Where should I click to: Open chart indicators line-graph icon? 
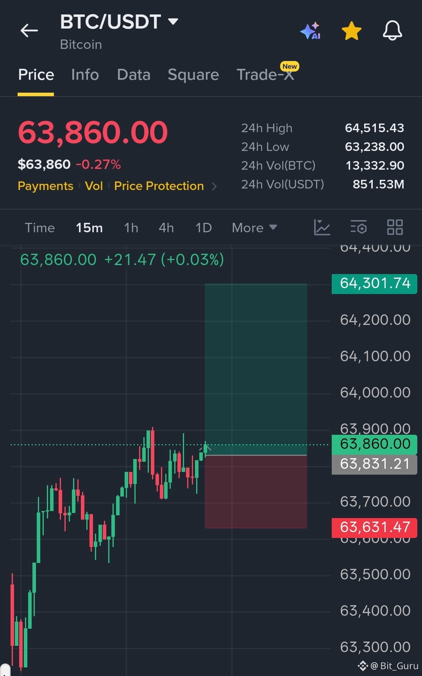322,227
